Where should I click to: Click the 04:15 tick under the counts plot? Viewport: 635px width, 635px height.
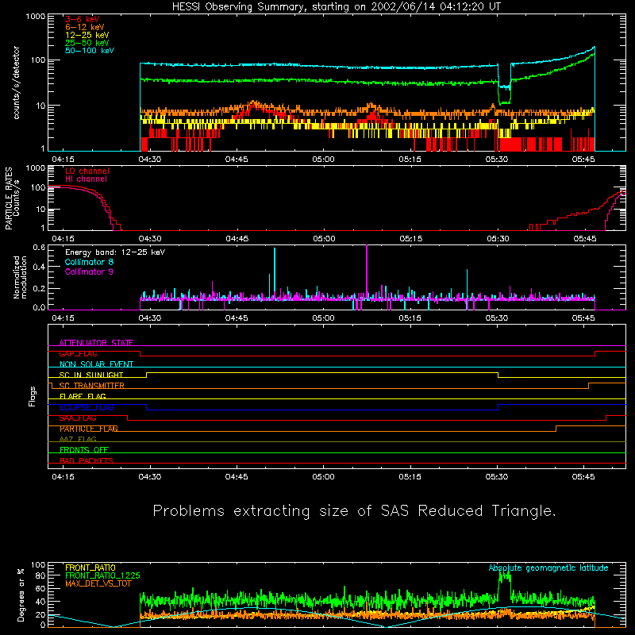[63, 160]
